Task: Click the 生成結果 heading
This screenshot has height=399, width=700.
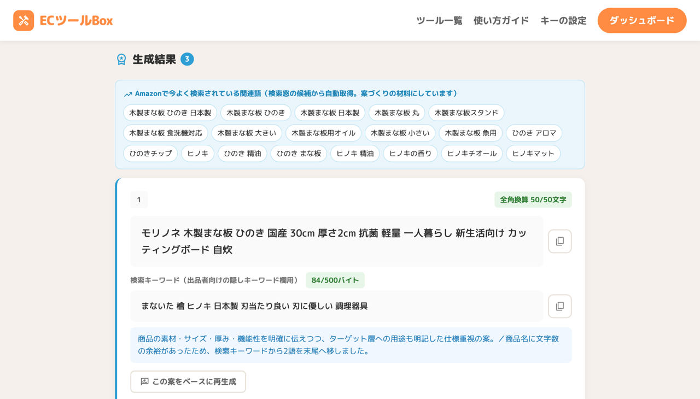Action: 154,59
